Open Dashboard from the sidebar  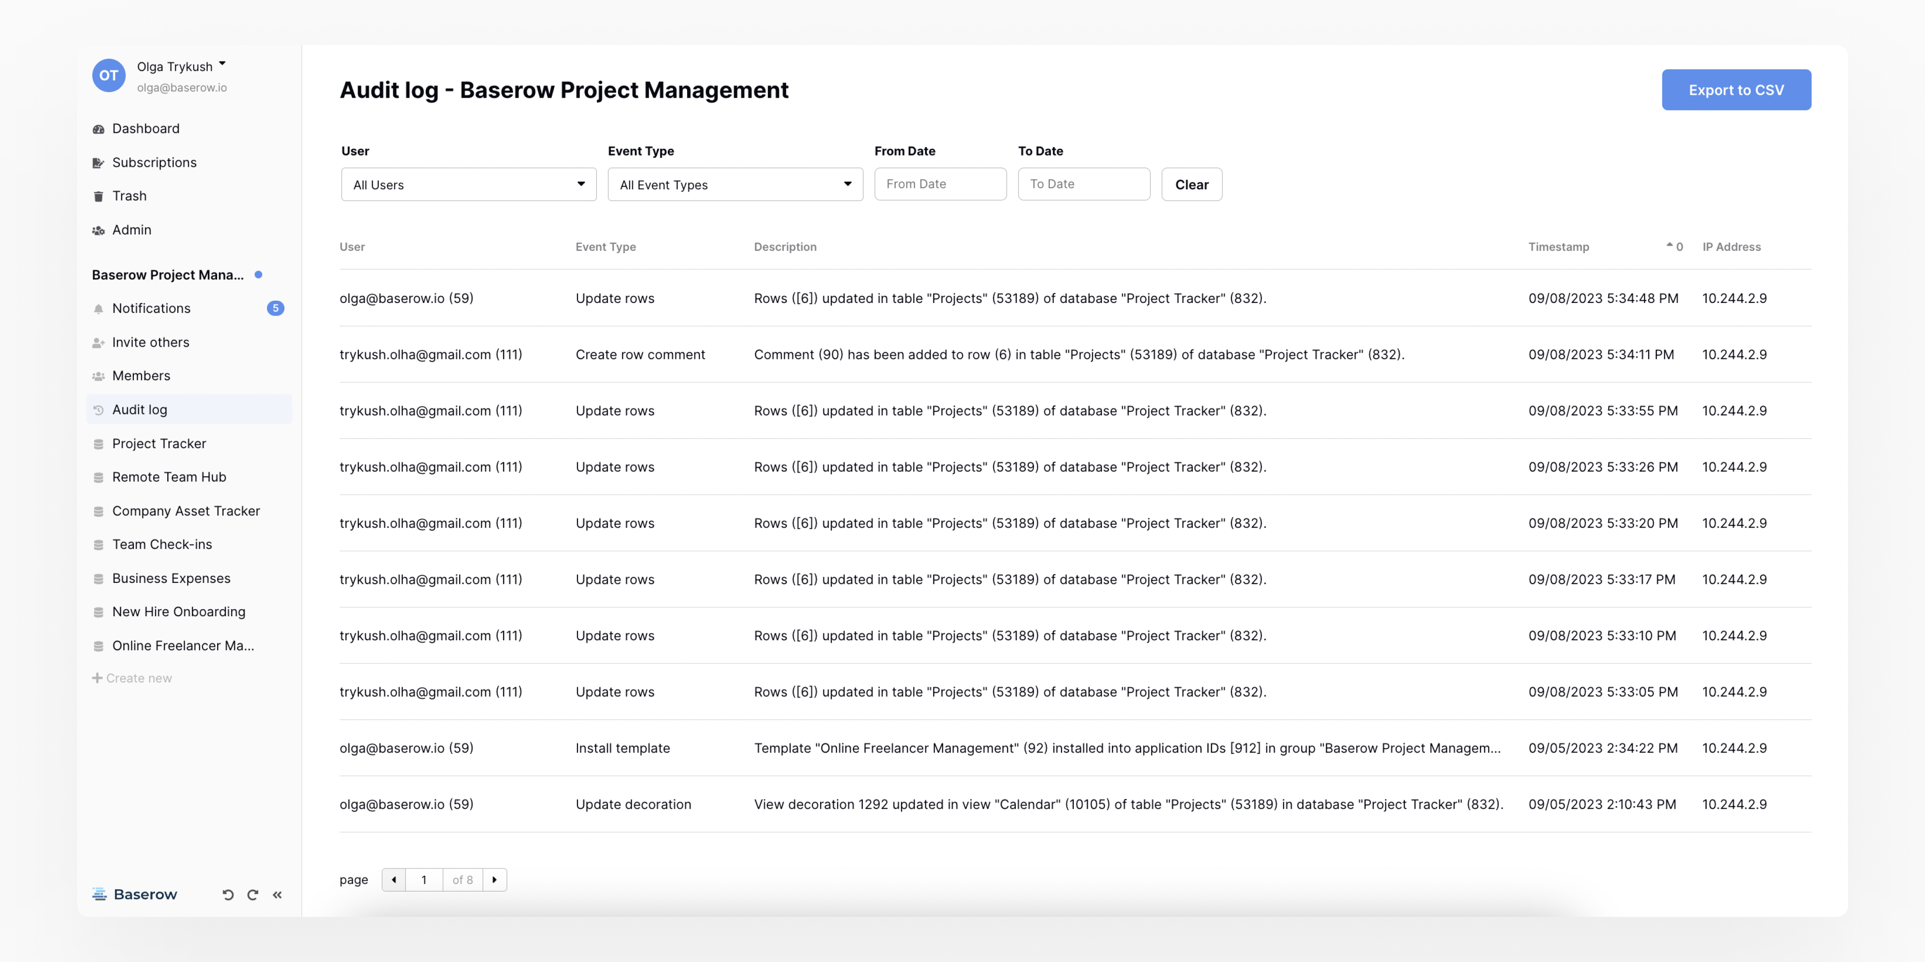(x=146, y=128)
